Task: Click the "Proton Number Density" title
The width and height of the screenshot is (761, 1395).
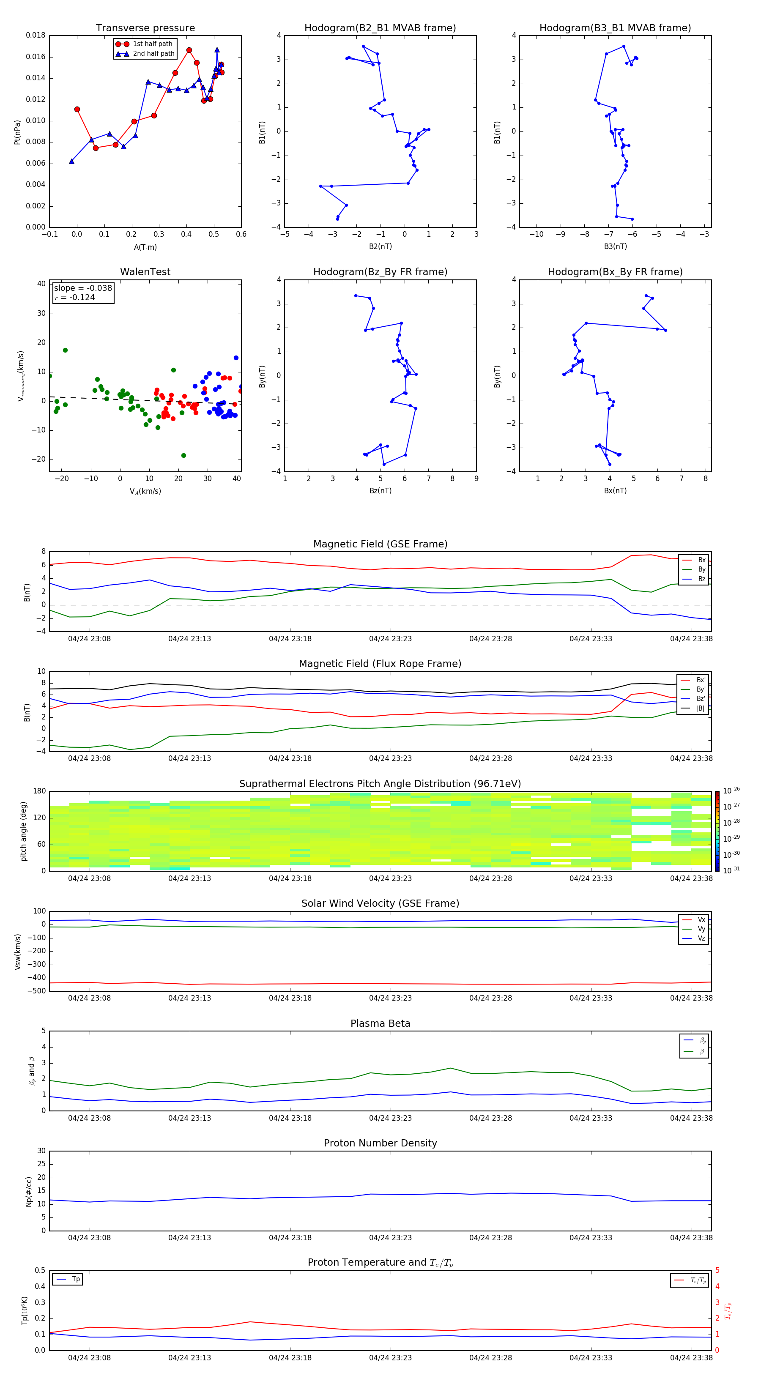Action: pos(380,1143)
